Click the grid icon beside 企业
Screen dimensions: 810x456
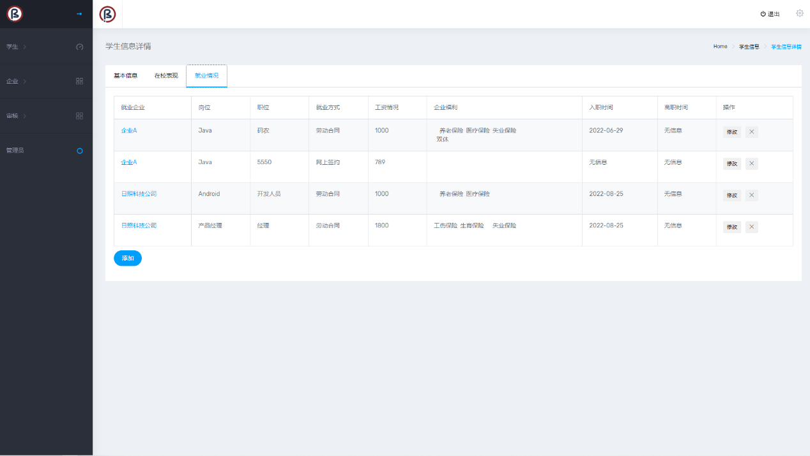click(x=80, y=81)
